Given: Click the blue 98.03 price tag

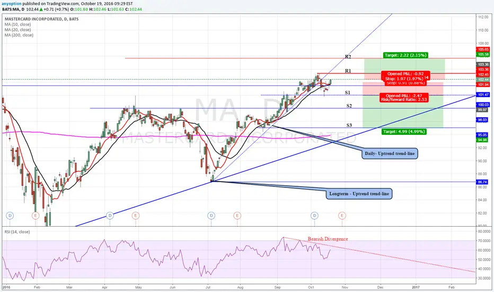Looking at the screenshot, I should (x=482, y=120).
